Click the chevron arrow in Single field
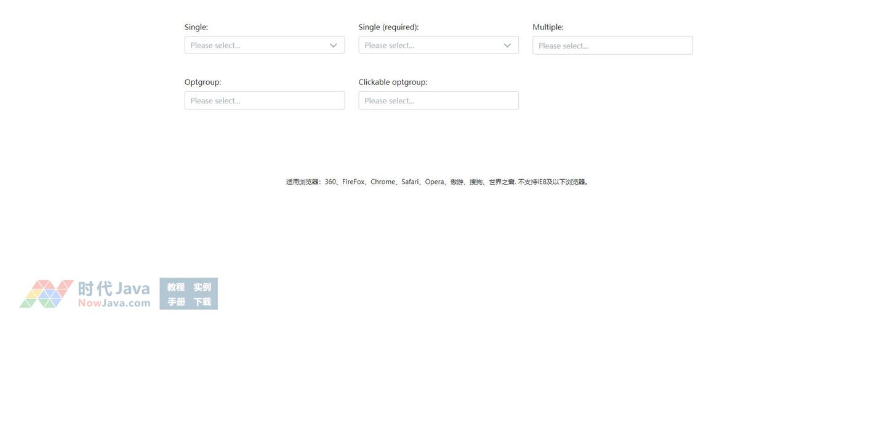Viewport: 877px width, 442px height. pos(333,45)
